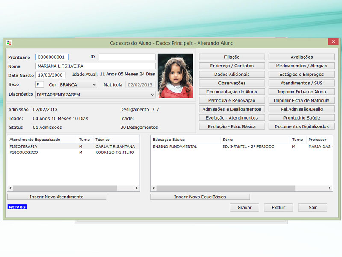Open Medicamentos / Alergias
The height and width of the screenshot is (257, 342).
click(x=301, y=66)
